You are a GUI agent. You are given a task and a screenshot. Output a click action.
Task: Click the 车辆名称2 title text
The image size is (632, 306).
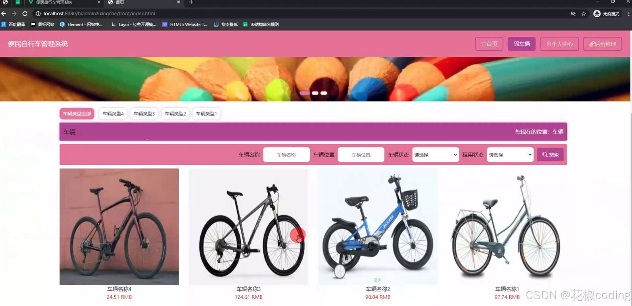tap(378, 289)
